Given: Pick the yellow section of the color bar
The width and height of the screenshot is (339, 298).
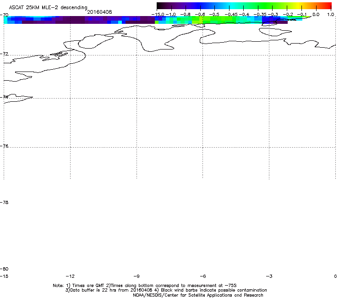Looking at the screenshot, I should point(298,6).
